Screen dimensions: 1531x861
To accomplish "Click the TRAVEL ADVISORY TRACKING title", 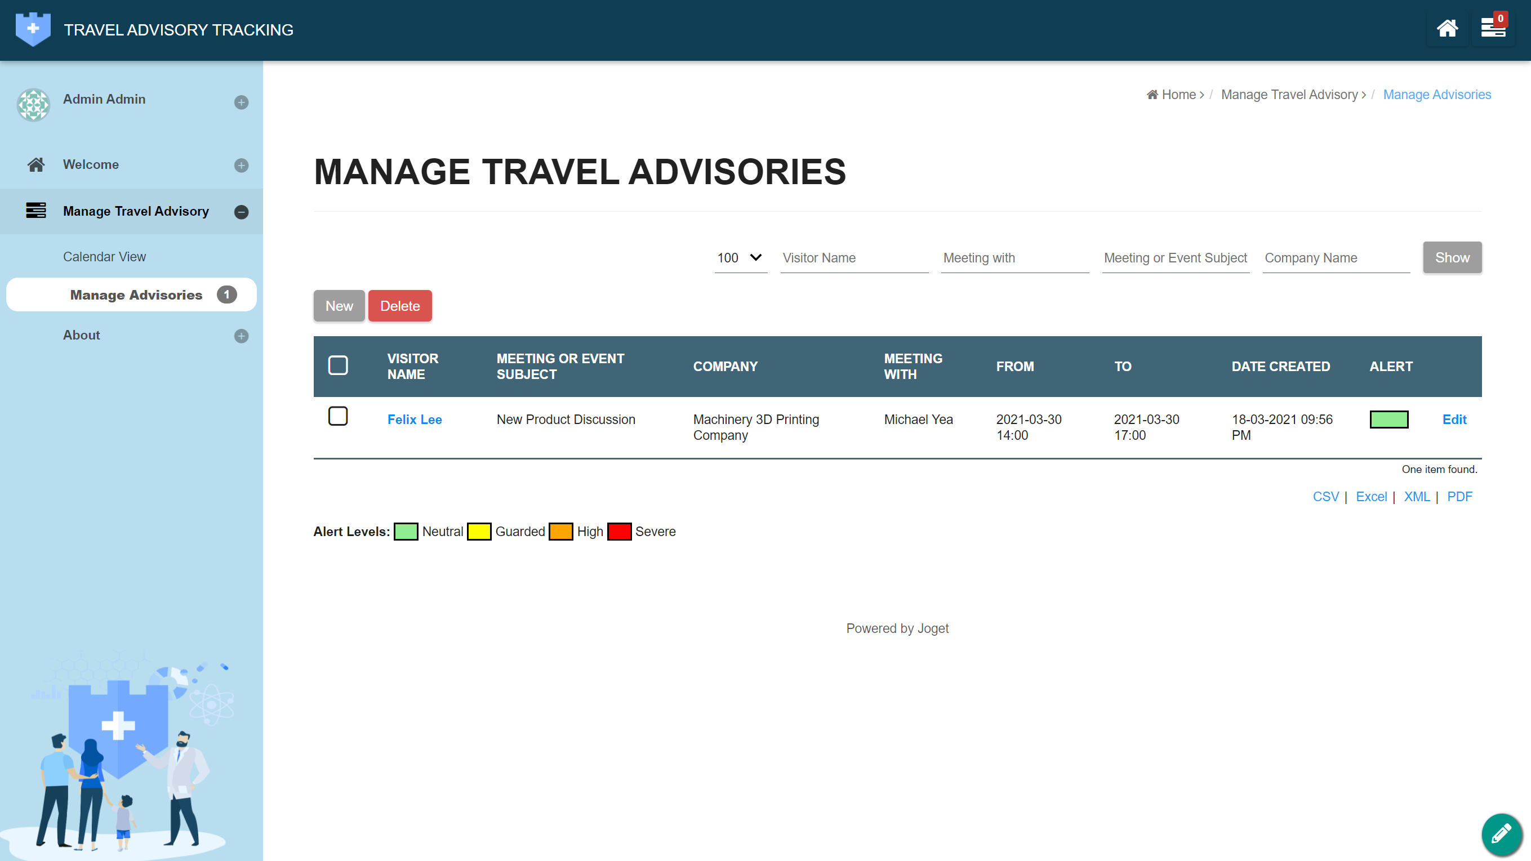I will pyautogui.click(x=179, y=30).
